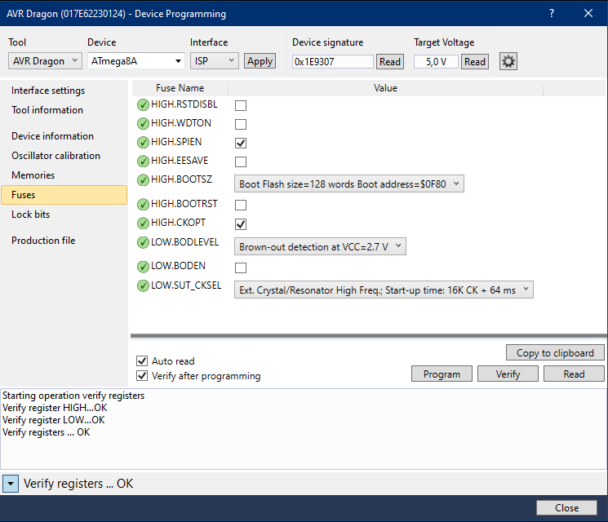Screen dimensions: 608x522
Task: Click the green status icon for HIGH.BOOTSZ
Action: (x=143, y=179)
